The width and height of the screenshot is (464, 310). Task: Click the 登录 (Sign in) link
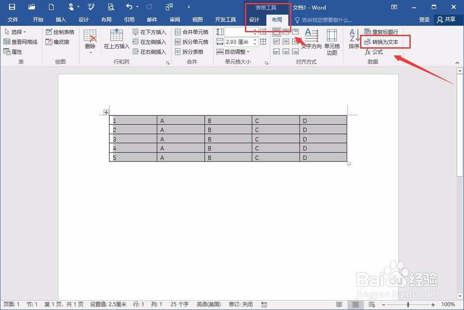tap(424, 19)
